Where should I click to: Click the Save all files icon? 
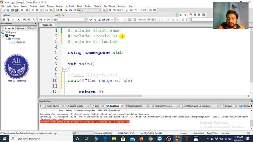[17, 10]
